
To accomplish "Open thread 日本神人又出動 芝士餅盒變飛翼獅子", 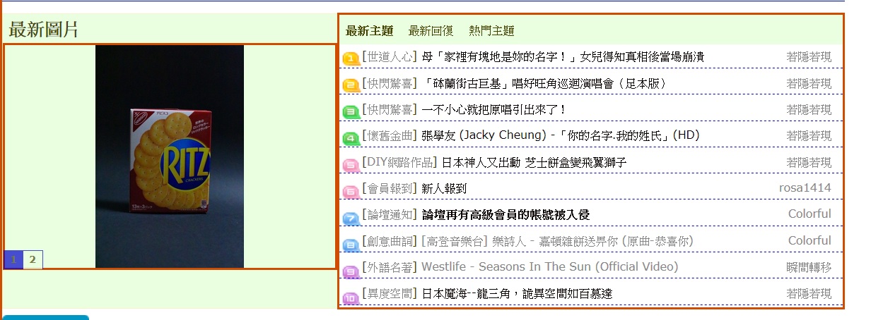I will coord(534,162).
